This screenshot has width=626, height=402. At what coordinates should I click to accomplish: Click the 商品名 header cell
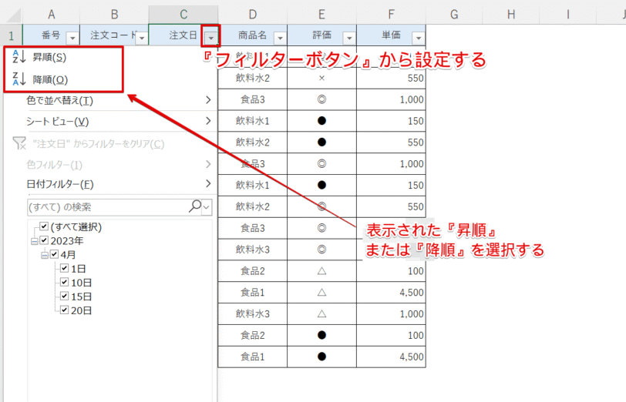click(x=252, y=35)
